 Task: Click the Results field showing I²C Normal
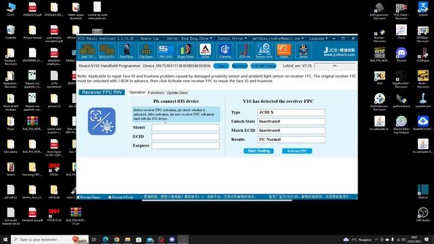291,140
